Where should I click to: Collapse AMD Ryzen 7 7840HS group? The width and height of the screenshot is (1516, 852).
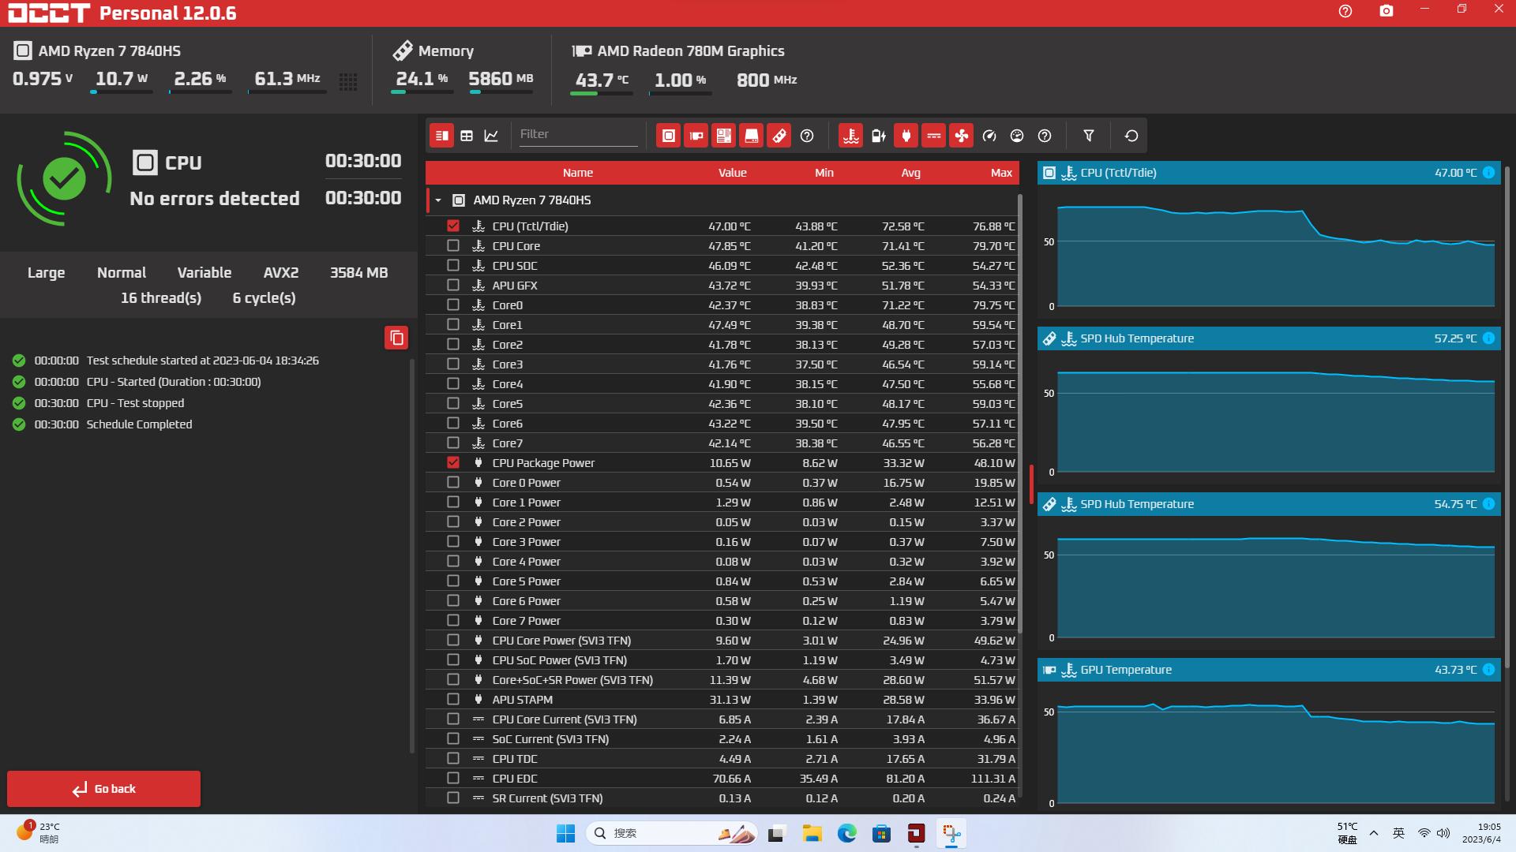[438, 200]
